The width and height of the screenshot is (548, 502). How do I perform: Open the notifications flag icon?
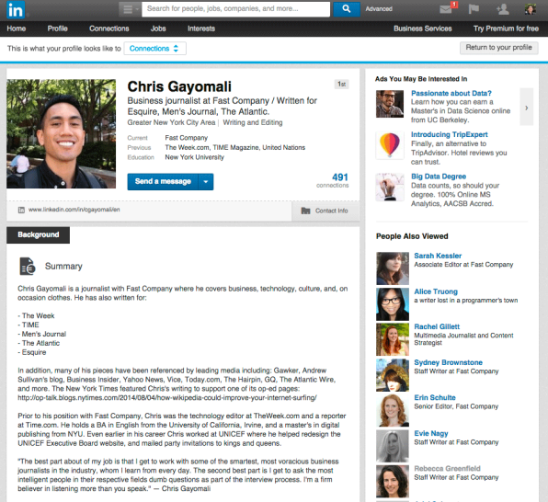click(x=474, y=9)
